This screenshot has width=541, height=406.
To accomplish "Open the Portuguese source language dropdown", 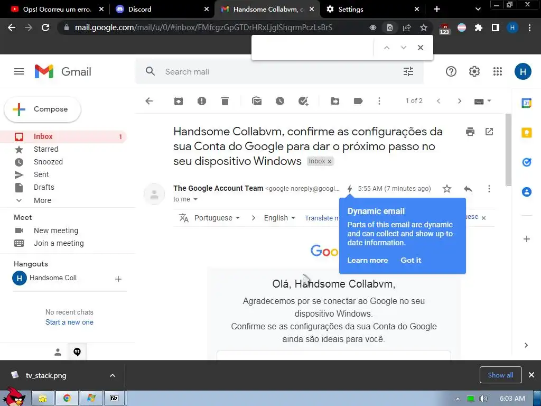I will pyautogui.click(x=217, y=218).
